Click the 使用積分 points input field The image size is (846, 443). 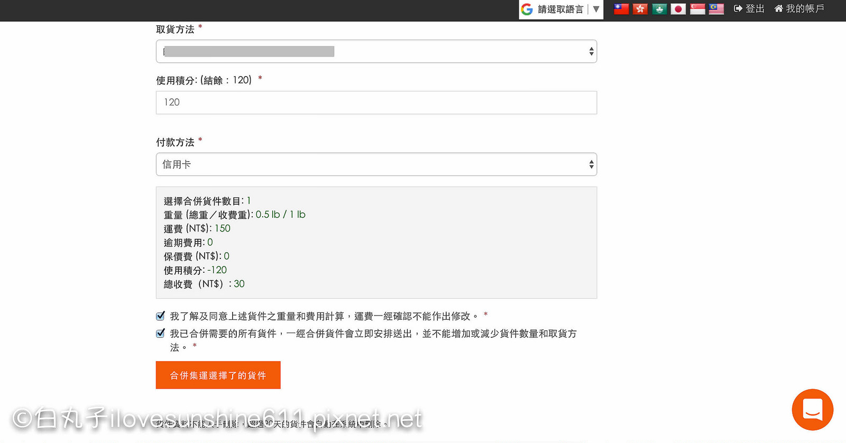pos(376,103)
